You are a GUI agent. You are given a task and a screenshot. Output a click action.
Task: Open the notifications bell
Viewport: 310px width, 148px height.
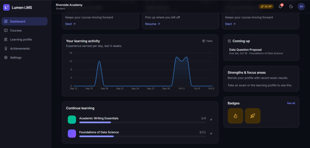[x=280, y=7]
